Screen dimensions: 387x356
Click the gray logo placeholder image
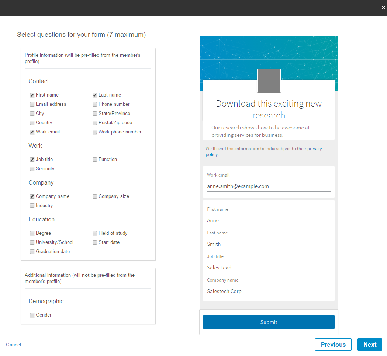tap(269, 80)
